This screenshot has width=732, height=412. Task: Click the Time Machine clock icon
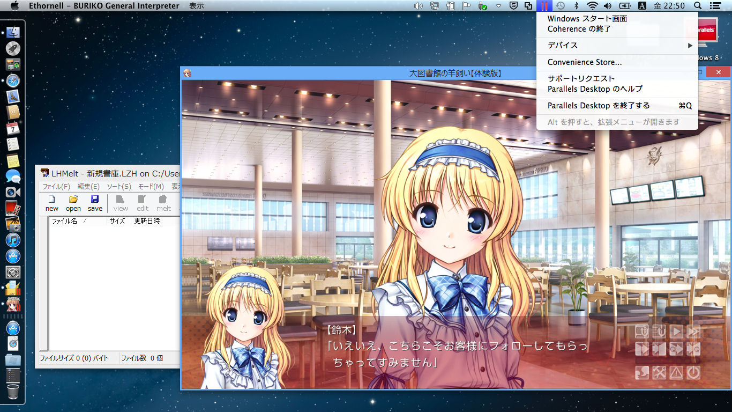561,6
